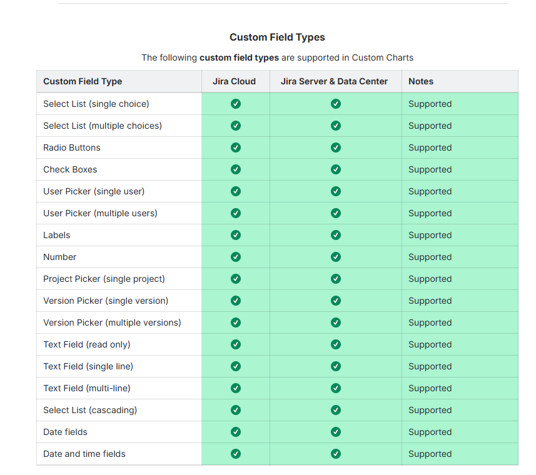Click the Jira Server & Data Center header
536x475 pixels.
[334, 81]
